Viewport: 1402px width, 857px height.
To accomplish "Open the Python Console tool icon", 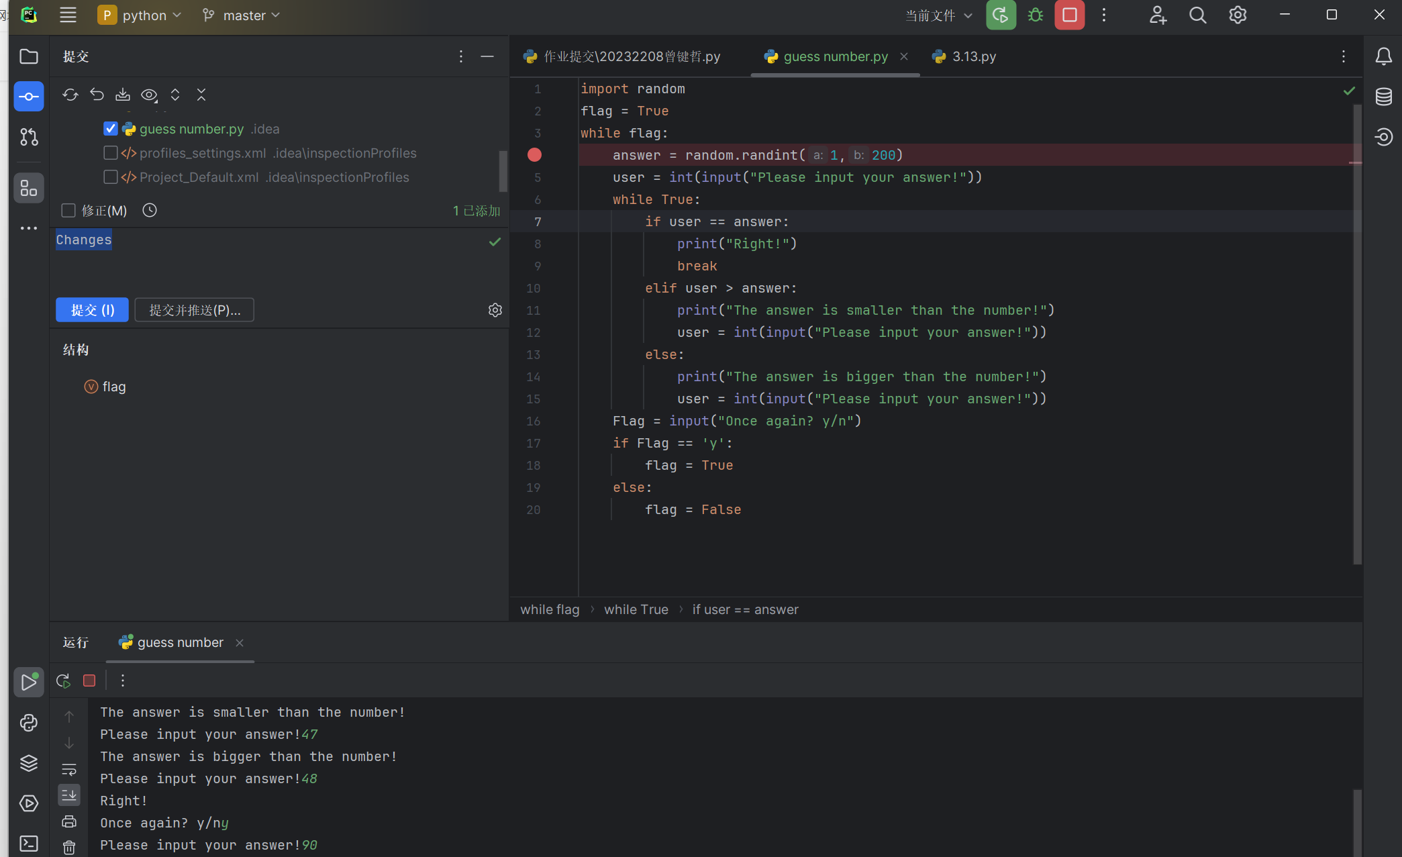I will (x=29, y=723).
